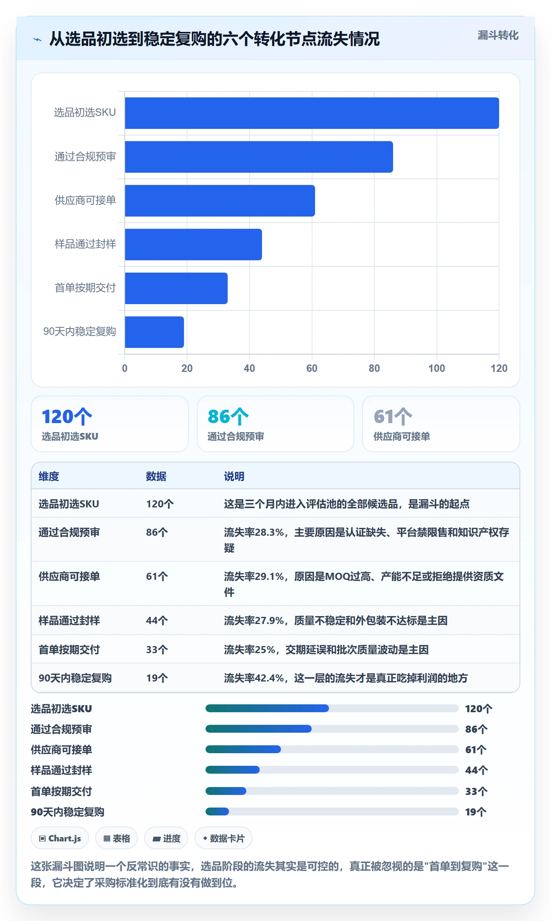Click the 19个 value beside the progress bar

[x=476, y=812]
